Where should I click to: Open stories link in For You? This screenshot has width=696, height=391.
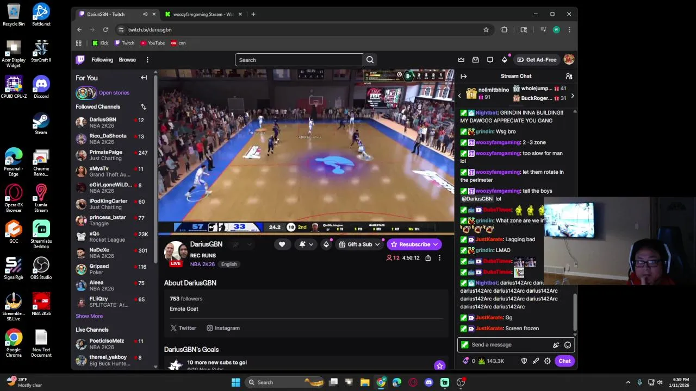[114, 93]
